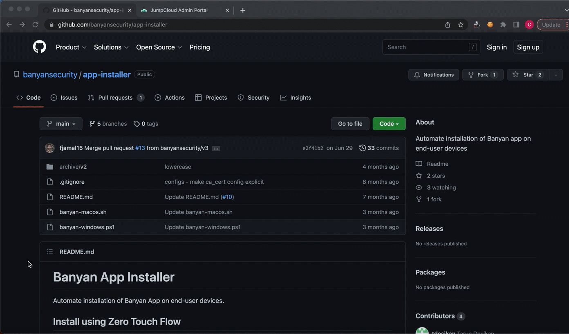Open the archive/v2 folder
Screen dimensions: 569x334
coord(73,167)
